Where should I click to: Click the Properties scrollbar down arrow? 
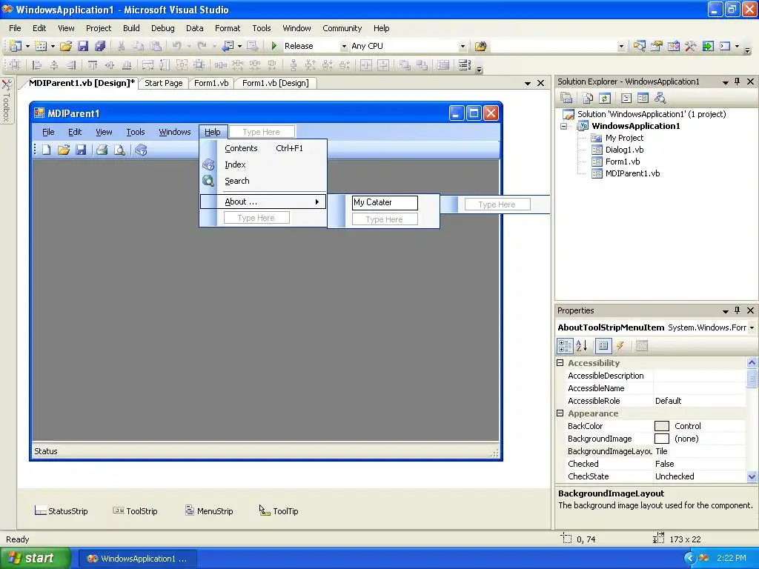coord(752,476)
